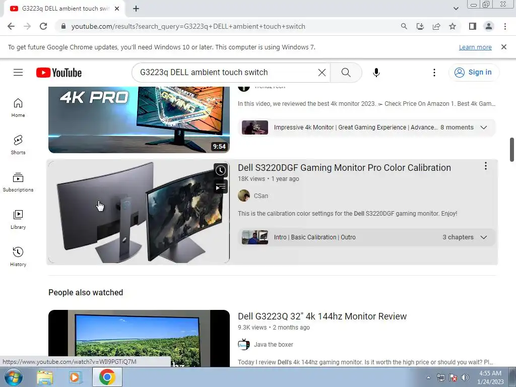Open Home in the sidebar
Viewport: 516px width, 387px height.
coord(18,108)
